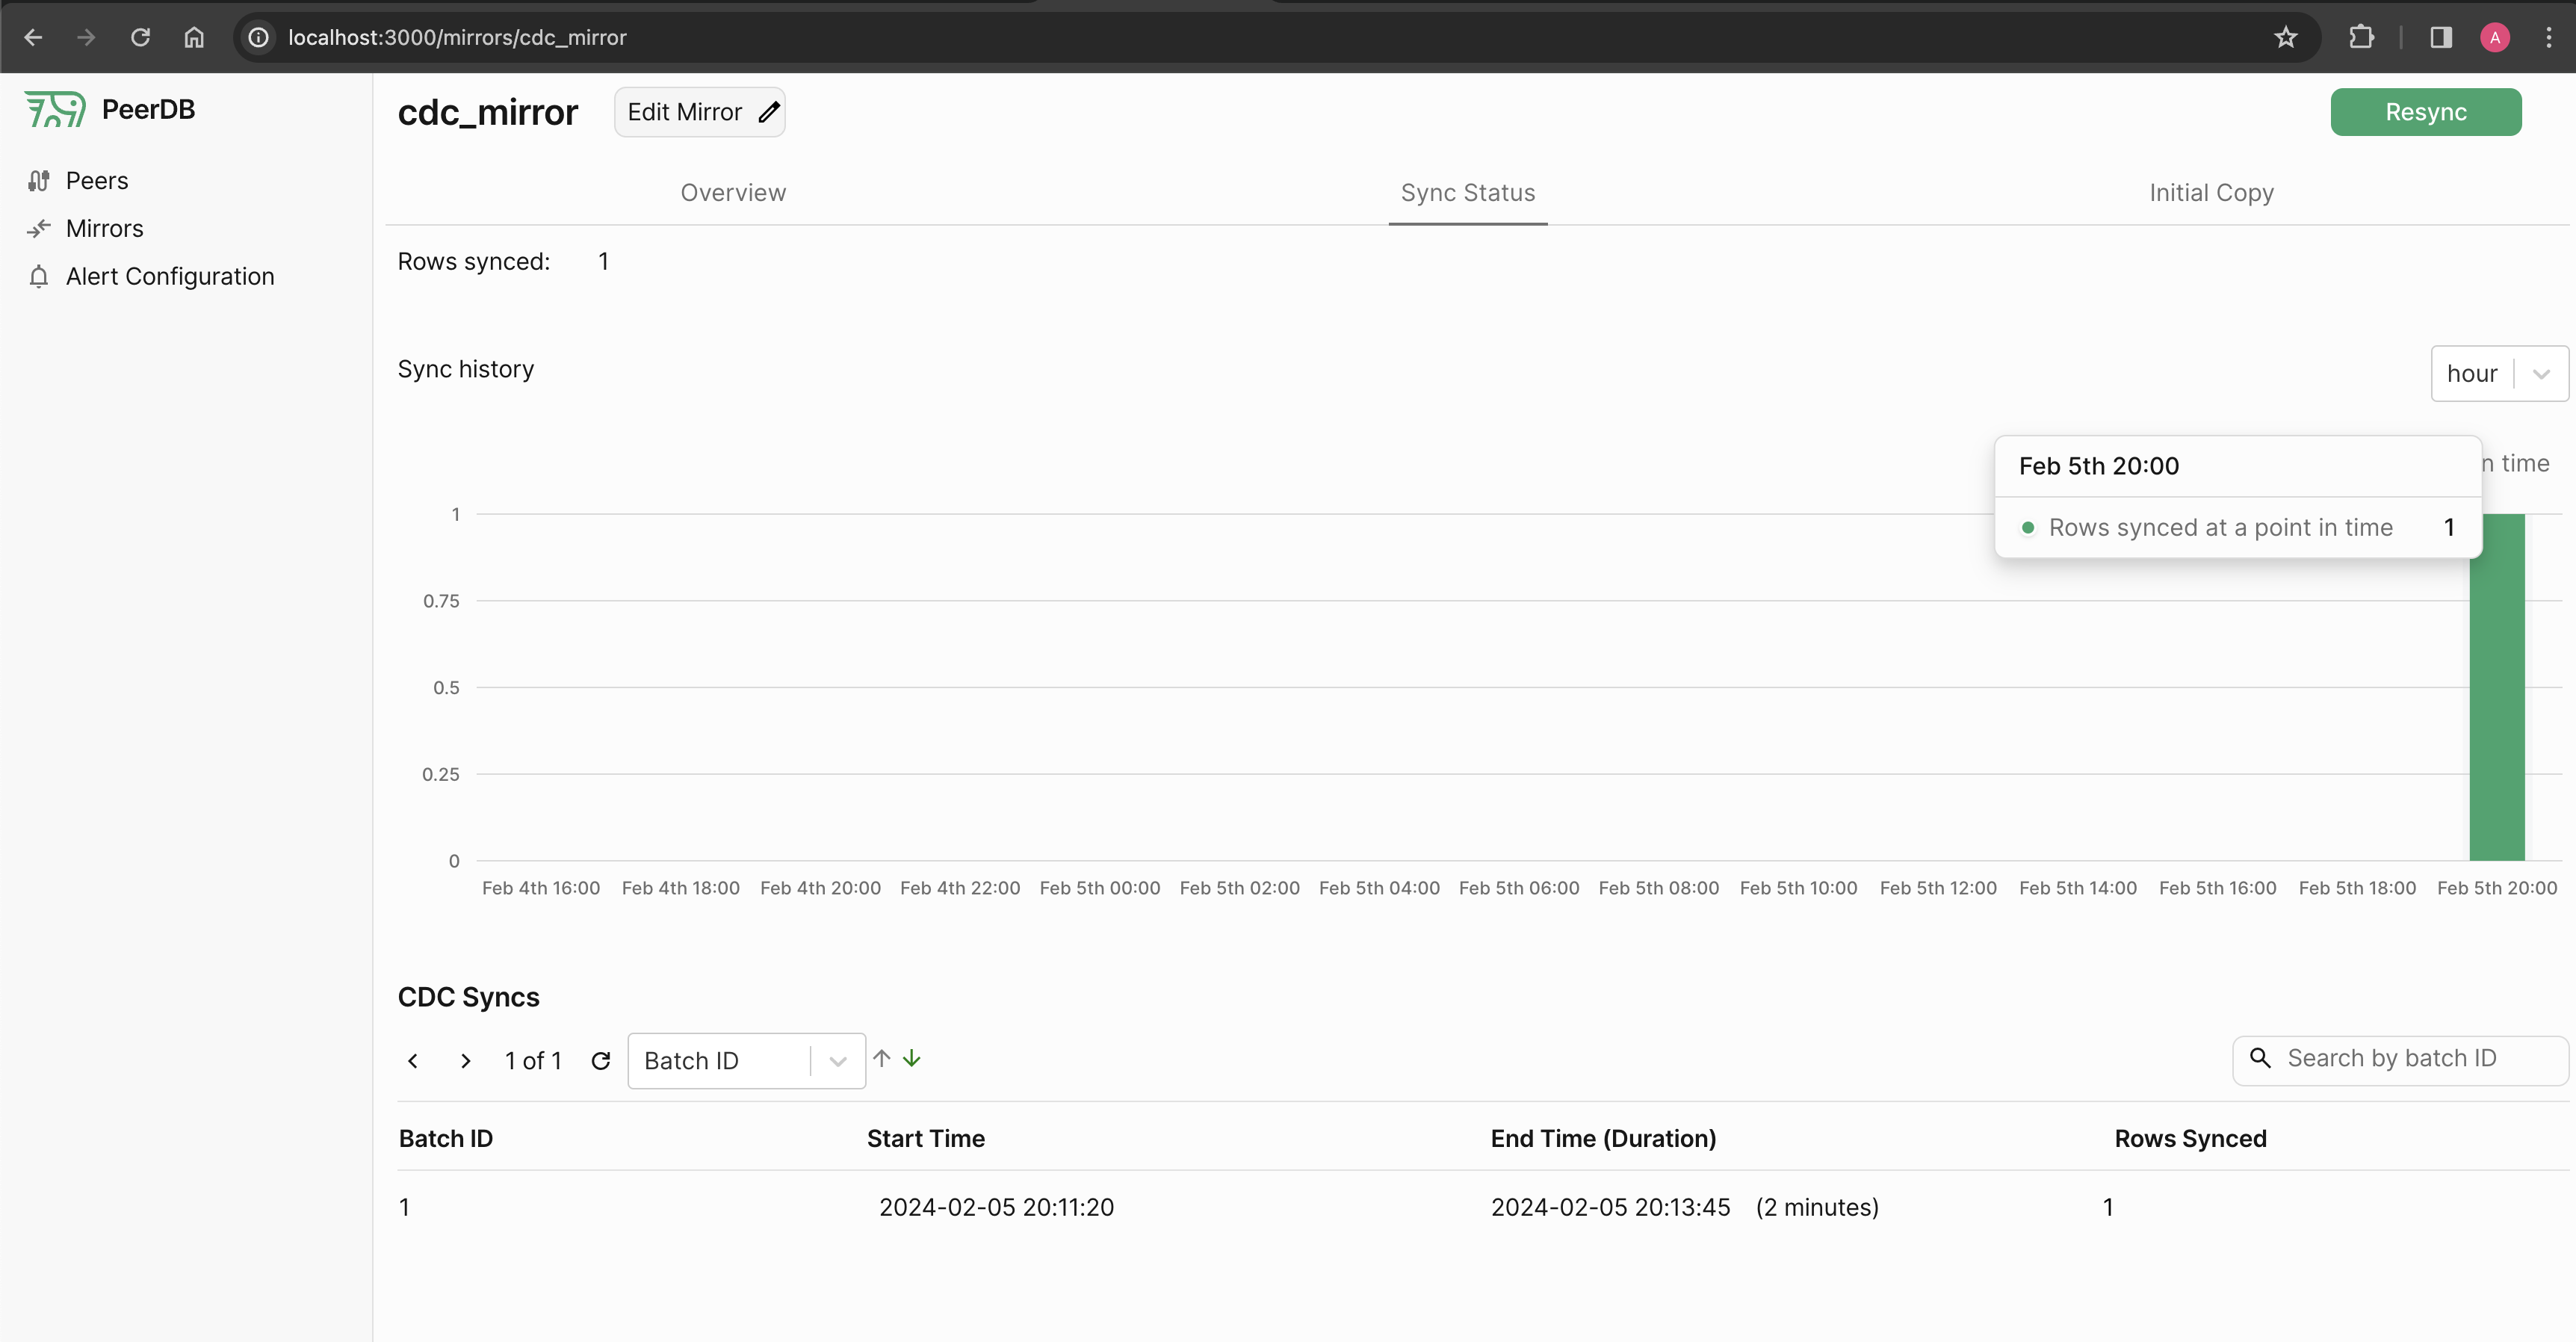The height and width of the screenshot is (1342, 2576).
Task: Click the green bar in sync chart
Action: (x=2496, y=700)
